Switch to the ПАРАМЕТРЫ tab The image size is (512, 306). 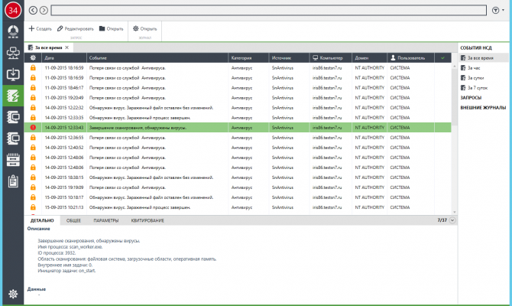[105, 220]
